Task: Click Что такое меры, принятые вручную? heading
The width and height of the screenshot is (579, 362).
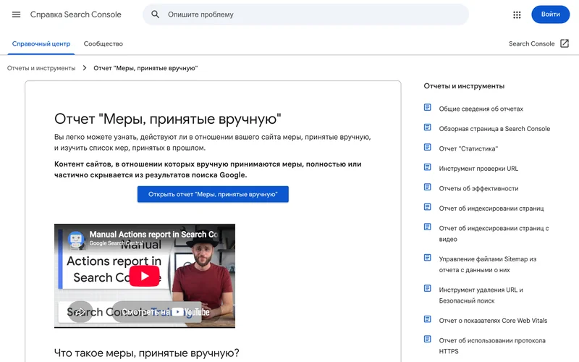Action: point(147,353)
